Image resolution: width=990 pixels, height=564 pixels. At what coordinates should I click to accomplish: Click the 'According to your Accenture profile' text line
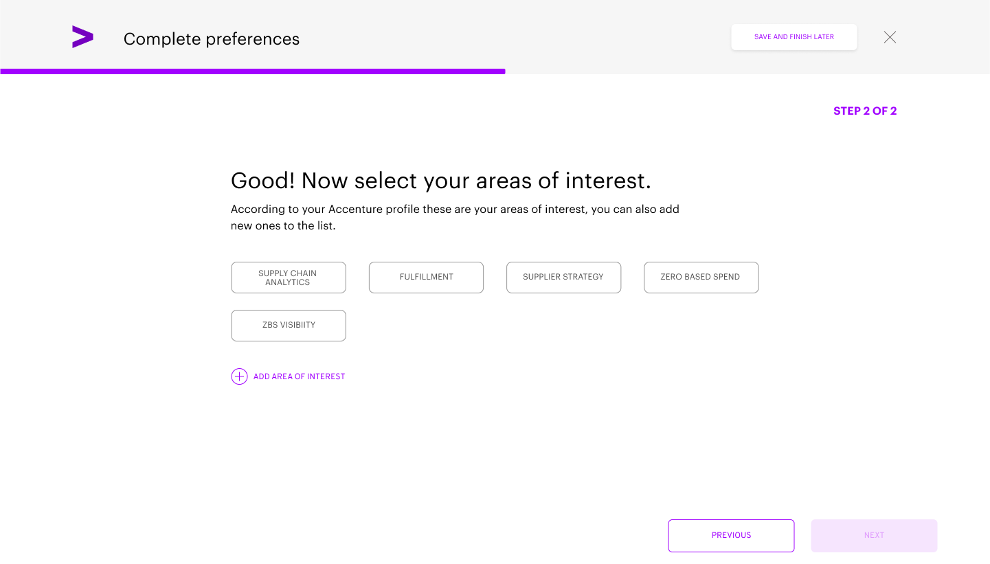[455, 210]
